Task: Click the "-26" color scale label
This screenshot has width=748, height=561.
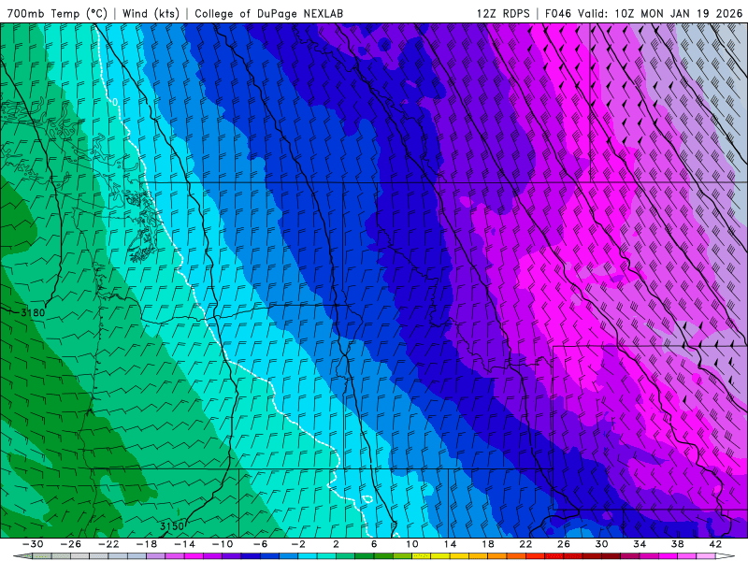Action: point(71,544)
